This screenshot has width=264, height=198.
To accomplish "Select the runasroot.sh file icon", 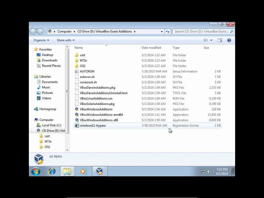I will pos(77,82).
